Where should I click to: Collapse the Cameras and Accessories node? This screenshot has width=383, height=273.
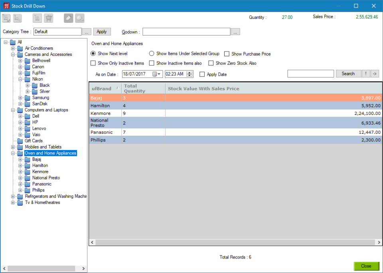13,55
